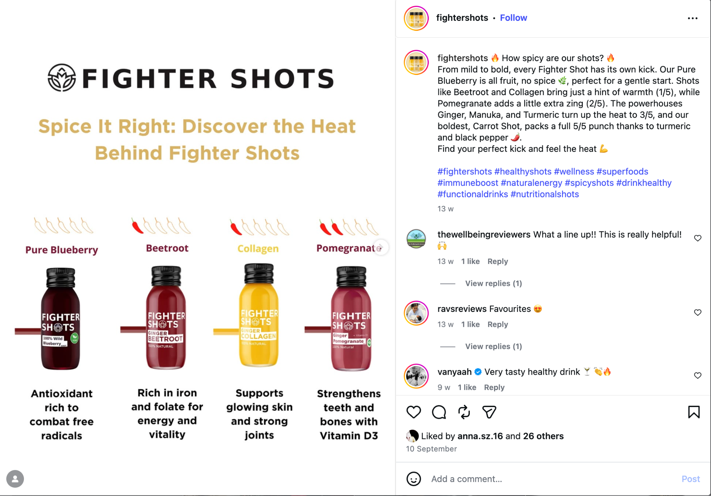Screen dimensions: 711x496
Task: Click the repost arrows icon
Action: [x=464, y=412]
